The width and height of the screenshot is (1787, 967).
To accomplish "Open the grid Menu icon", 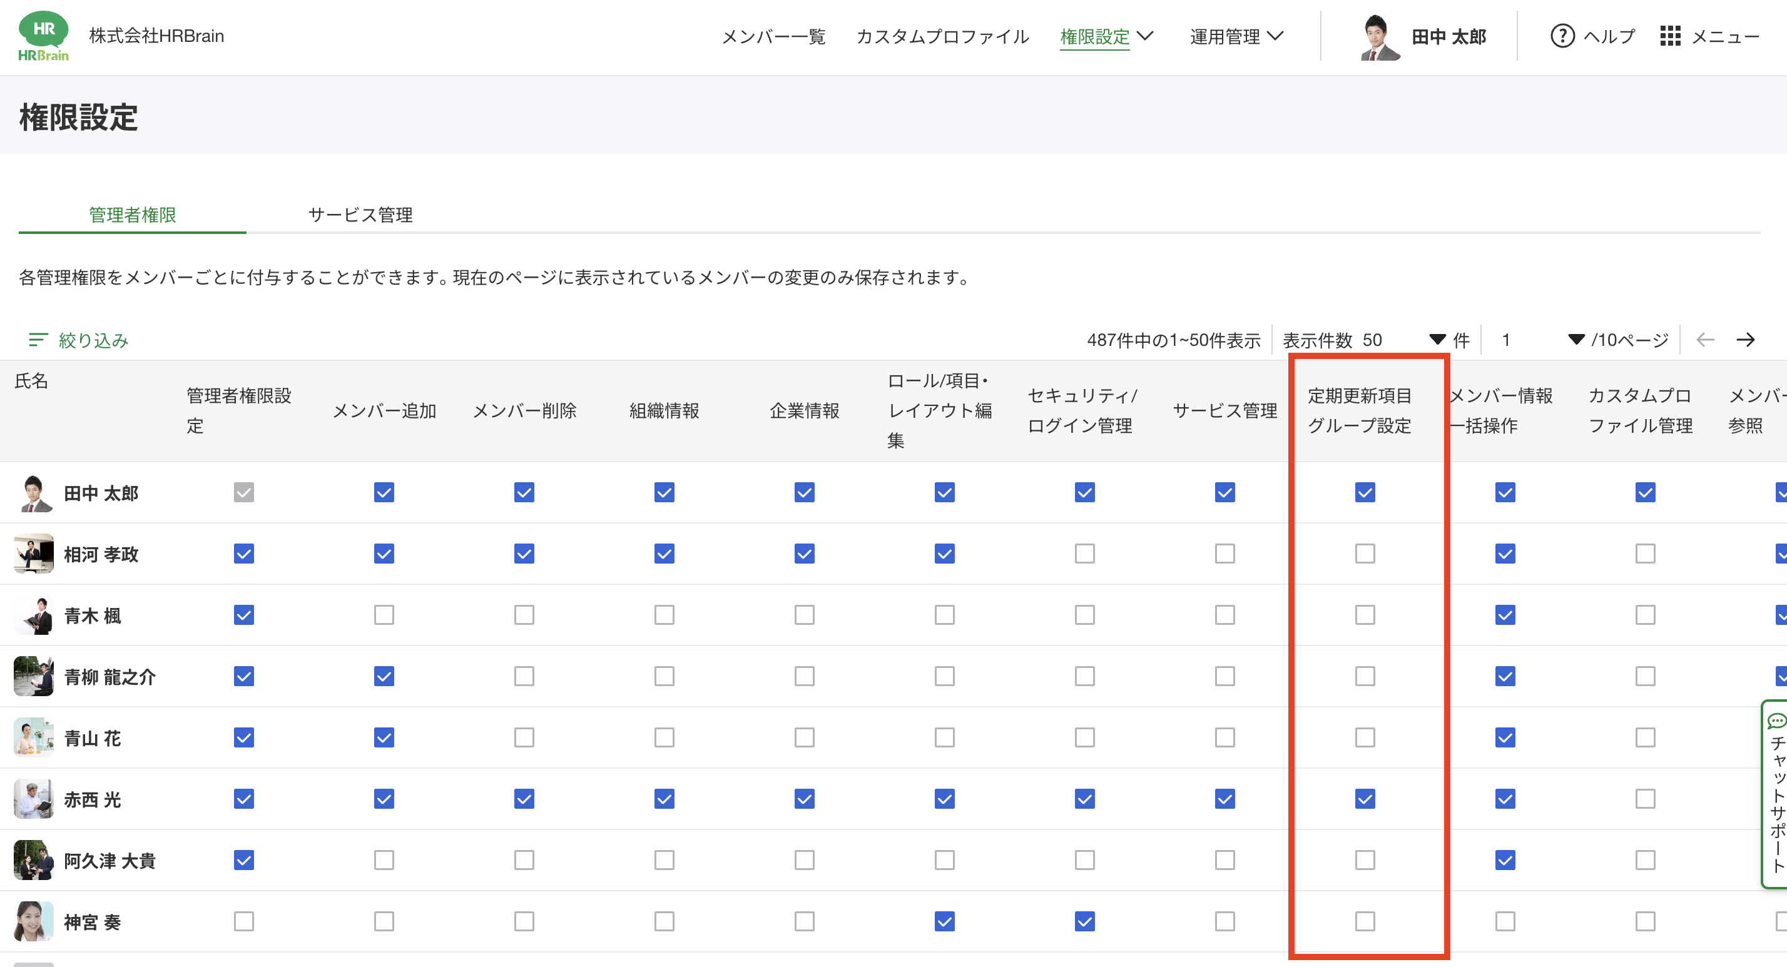I will pyautogui.click(x=1670, y=36).
